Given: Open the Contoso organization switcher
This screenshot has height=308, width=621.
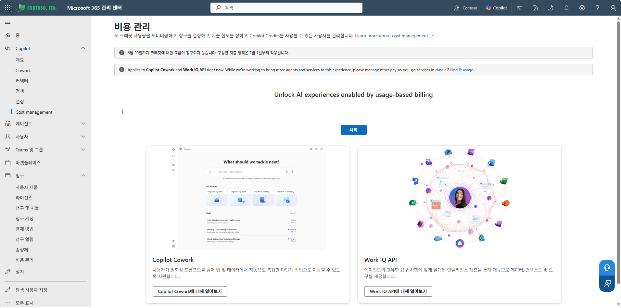Looking at the screenshot, I should point(466,8).
